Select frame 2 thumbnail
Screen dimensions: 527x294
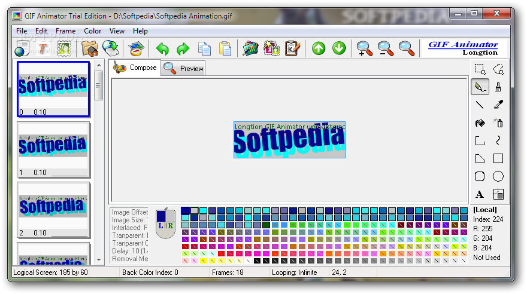(x=53, y=210)
